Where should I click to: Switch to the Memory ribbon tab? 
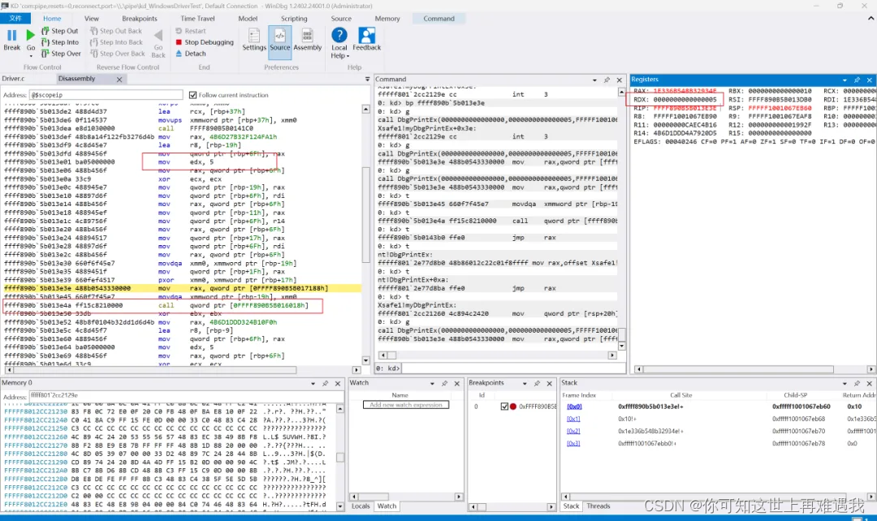pos(387,19)
